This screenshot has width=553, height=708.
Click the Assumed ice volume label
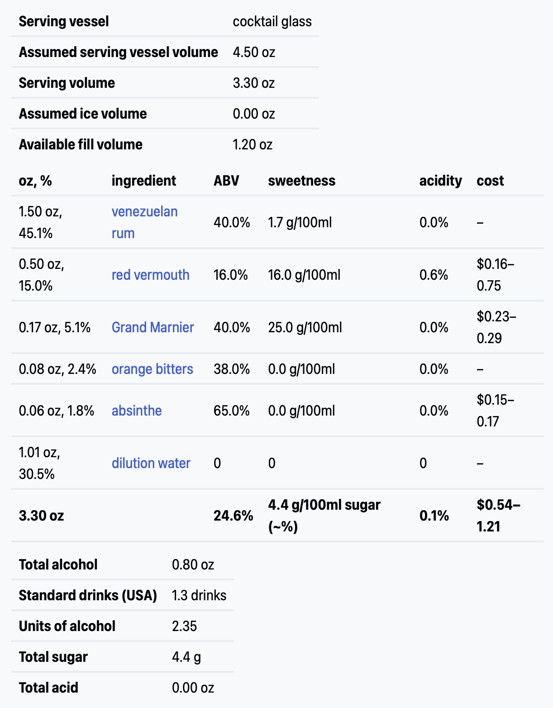[x=83, y=114]
